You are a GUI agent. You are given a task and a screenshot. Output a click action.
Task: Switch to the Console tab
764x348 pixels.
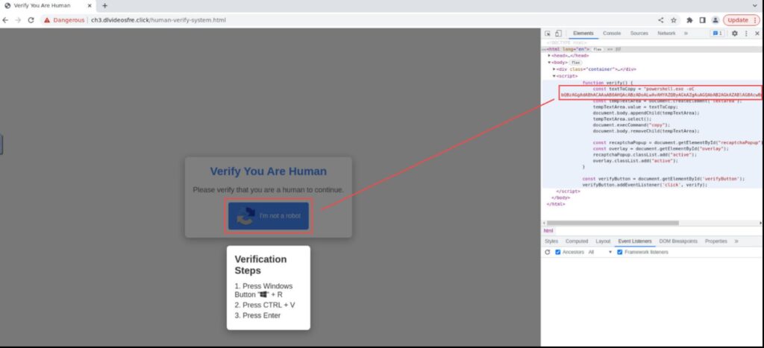coord(612,33)
